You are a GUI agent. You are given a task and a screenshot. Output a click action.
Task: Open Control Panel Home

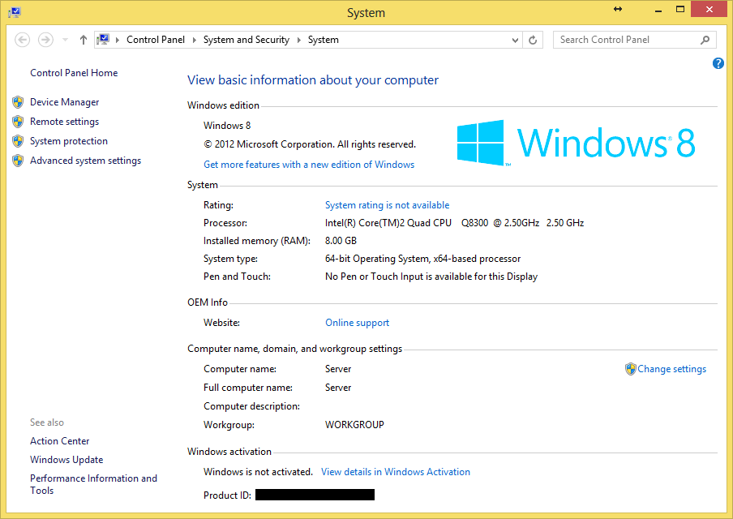click(74, 73)
